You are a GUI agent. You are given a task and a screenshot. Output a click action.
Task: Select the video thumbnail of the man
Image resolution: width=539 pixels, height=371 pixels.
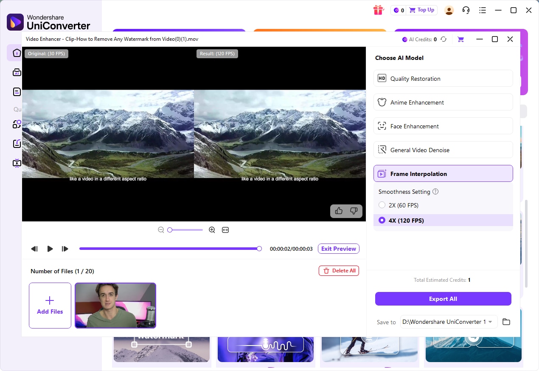pyautogui.click(x=115, y=306)
